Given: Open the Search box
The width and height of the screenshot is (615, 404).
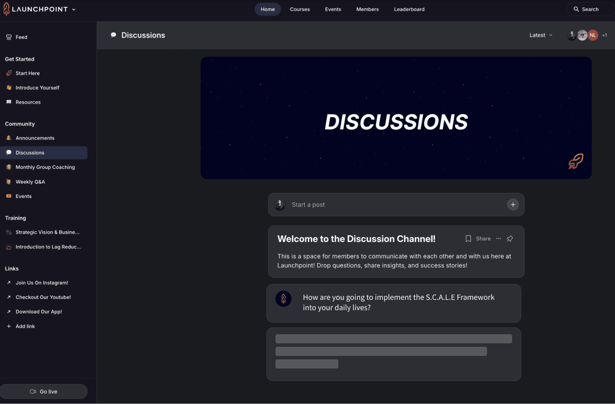Looking at the screenshot, I should click(589, 10).
